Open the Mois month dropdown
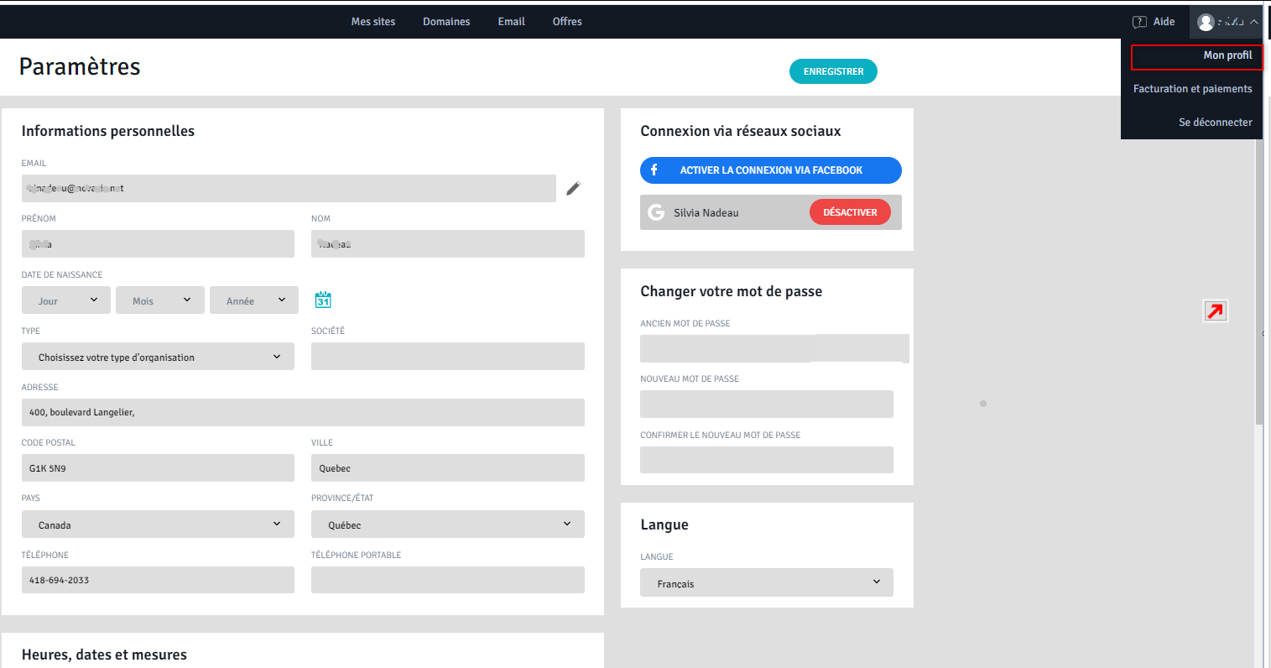This screenshot has width=1271, height=668. click(x=160, y=300)
